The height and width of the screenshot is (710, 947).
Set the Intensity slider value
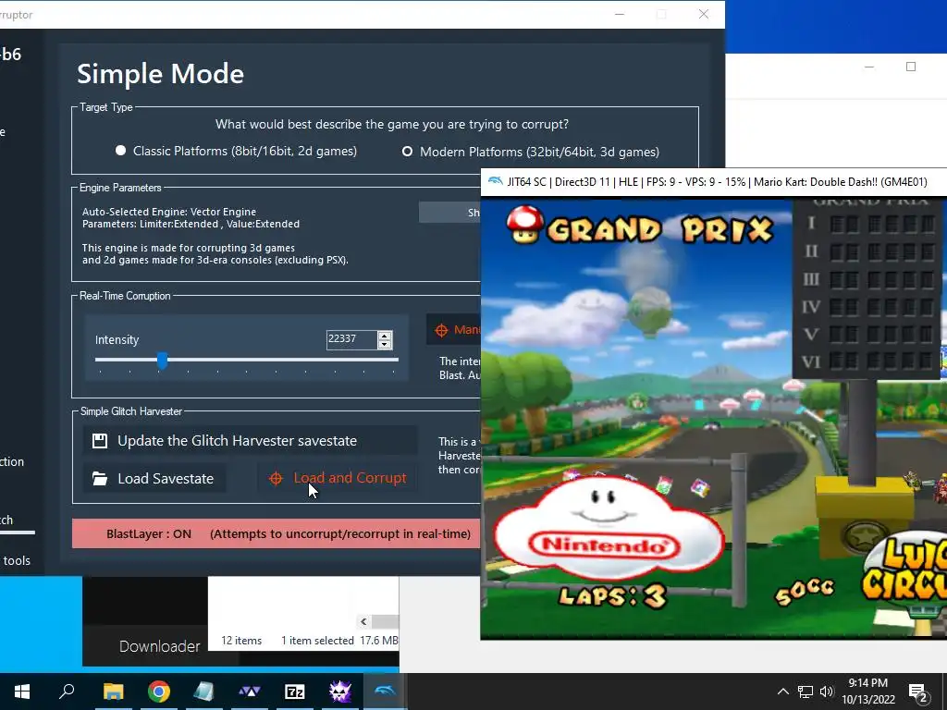click(162, 361)
